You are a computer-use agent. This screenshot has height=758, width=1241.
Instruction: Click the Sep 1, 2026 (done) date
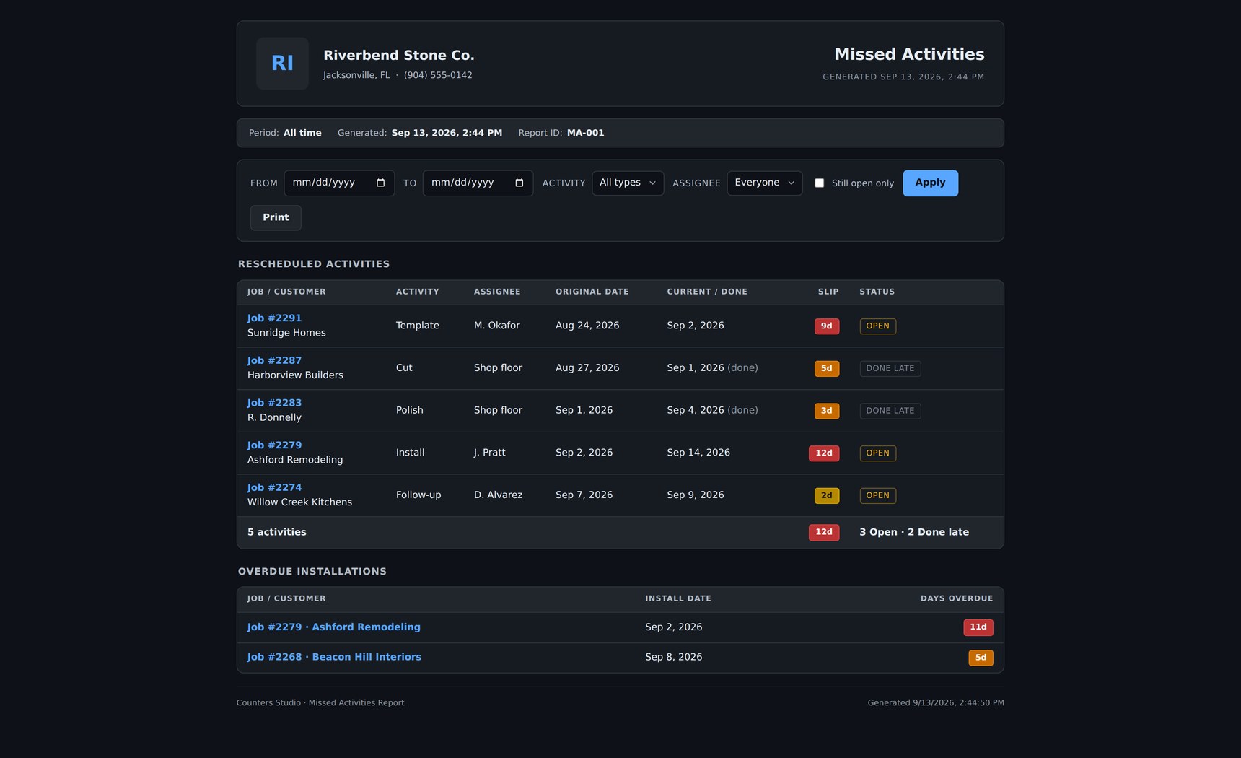click(x=712, y=368)
